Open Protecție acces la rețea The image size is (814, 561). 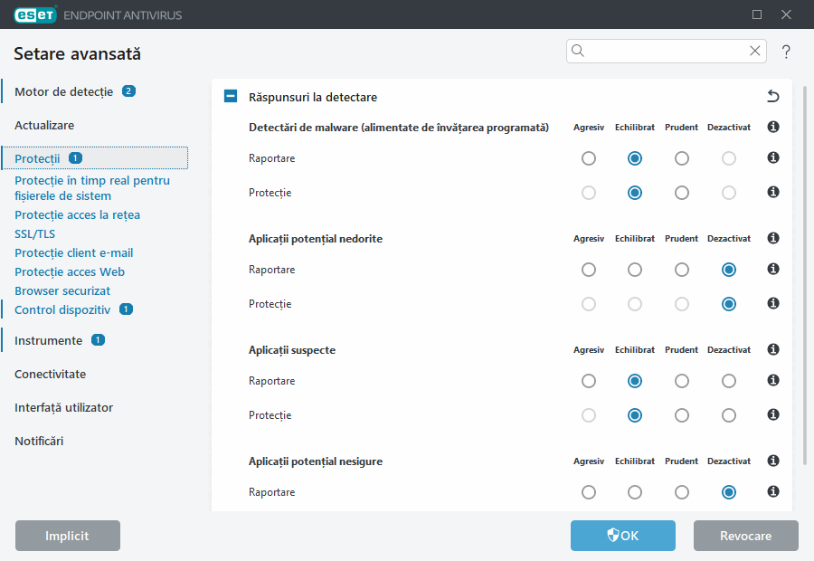pyautogui.click(x=77, y=215)
